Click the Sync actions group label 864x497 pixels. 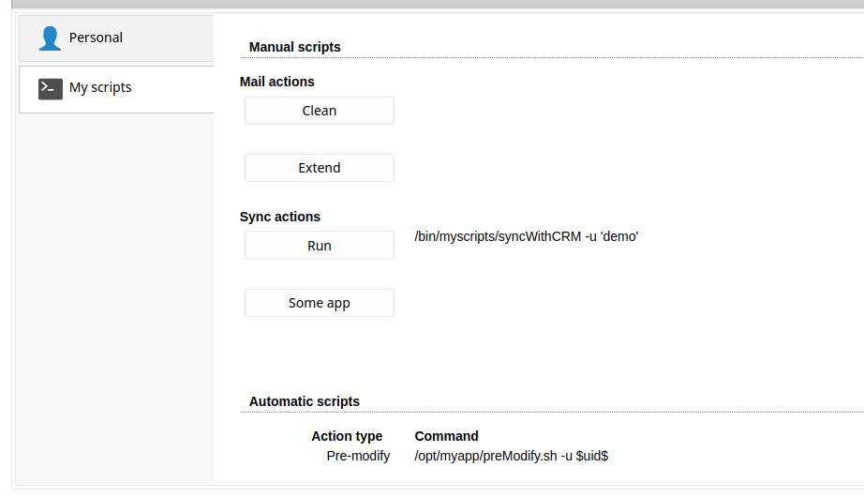tap(280, 217)
